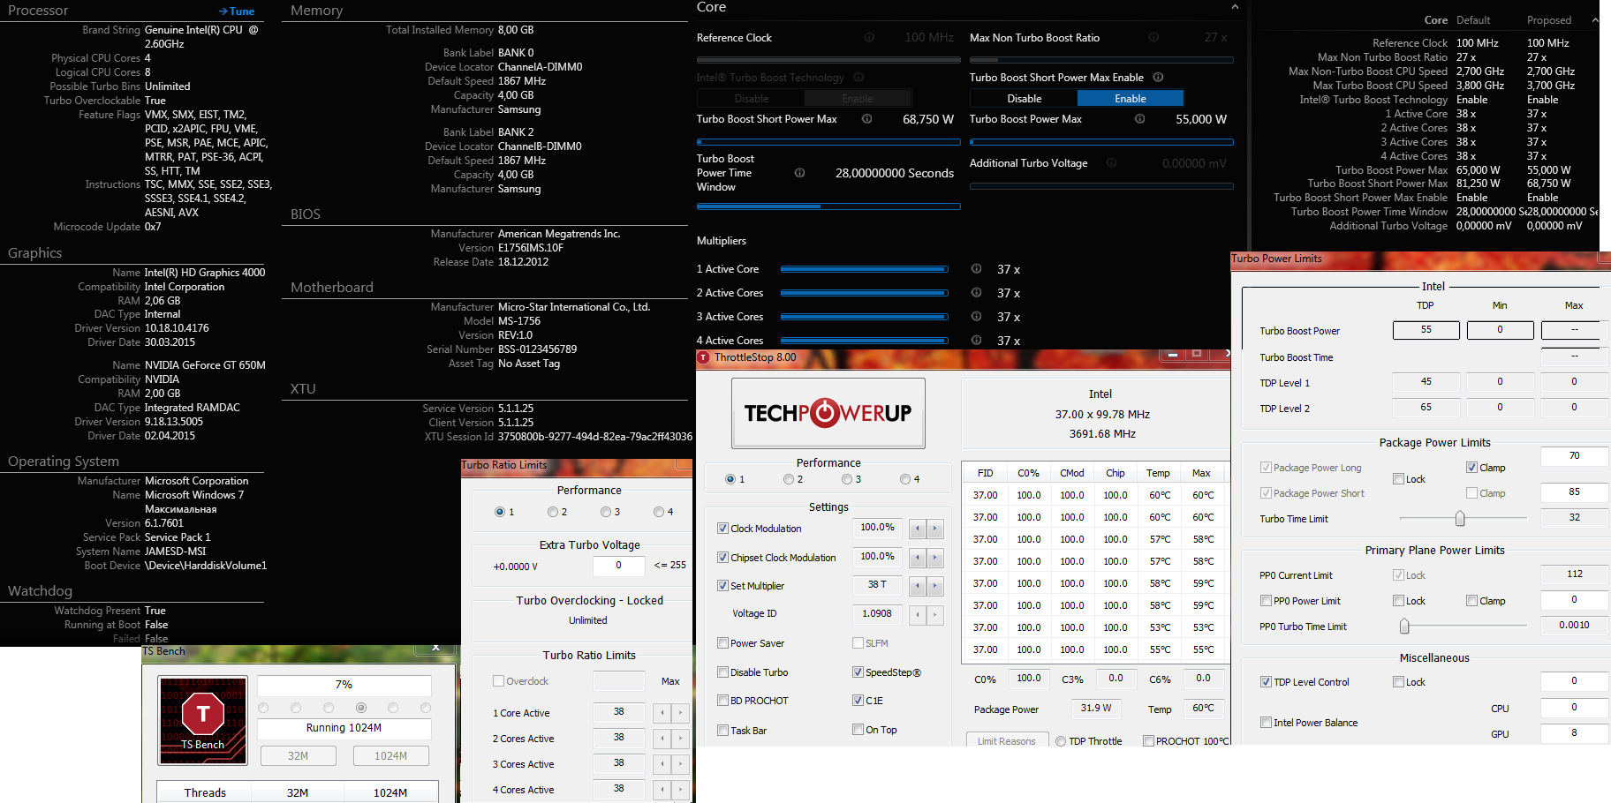Screen dimensions: 1611x803
Task: Toggle the C1E checkbox
Action: 858,701
